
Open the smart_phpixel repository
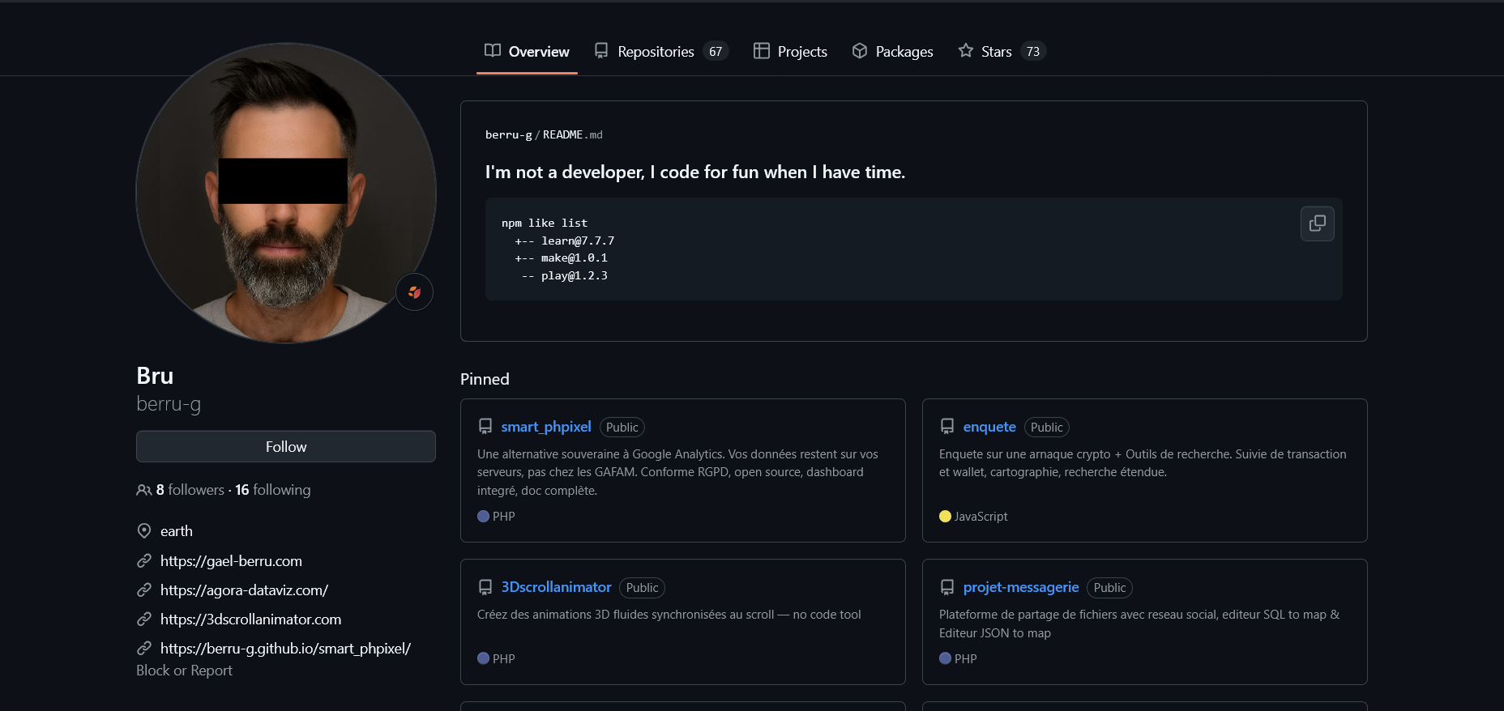pyautogui.click(x=546, y=427)
